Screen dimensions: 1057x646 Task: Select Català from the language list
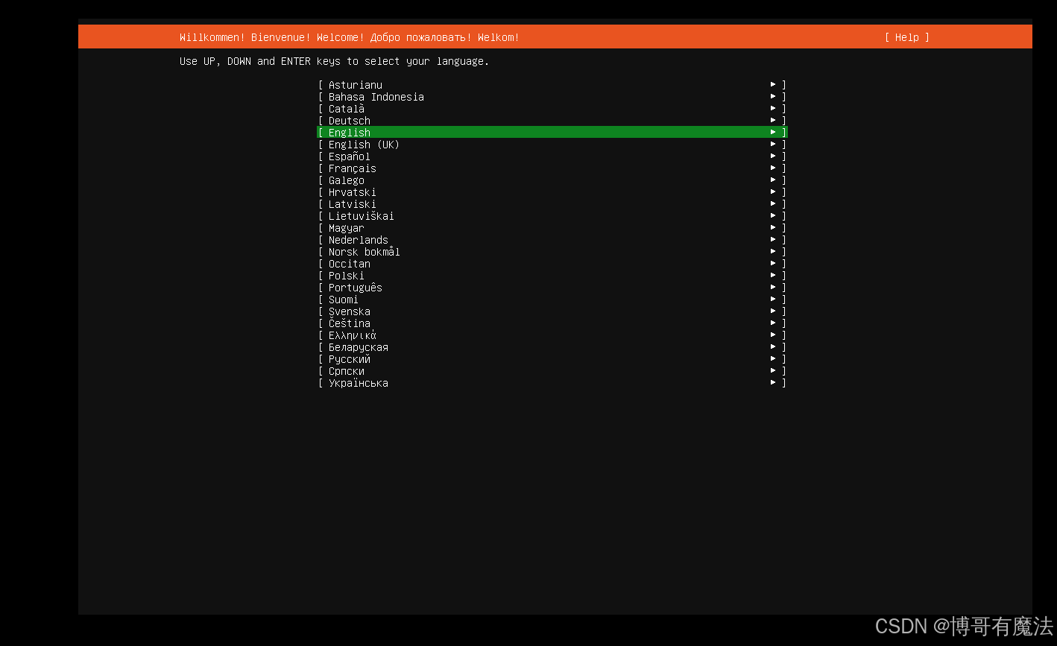tap(346, 108)
